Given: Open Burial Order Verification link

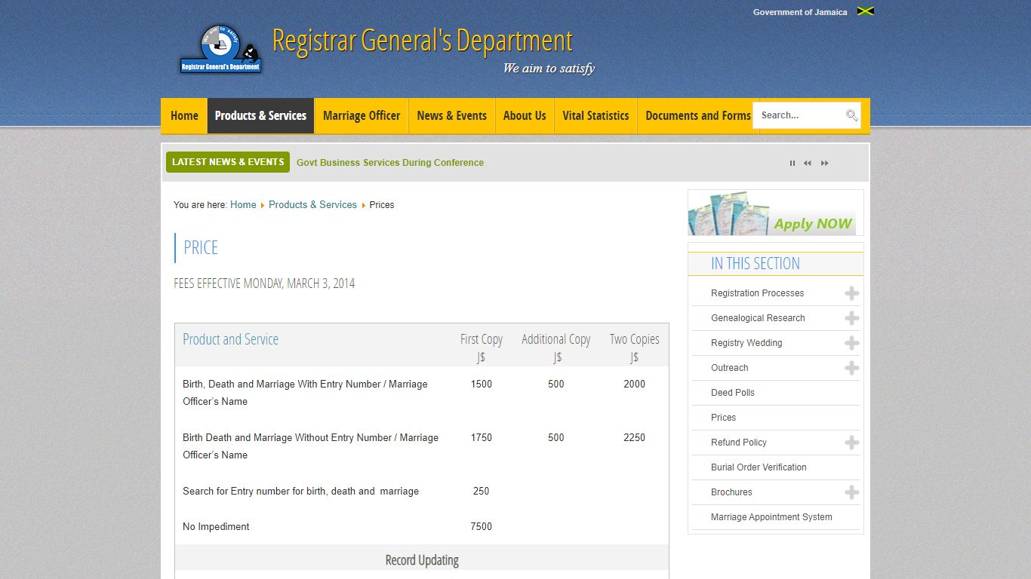Looking at the screenshot, I should click(759, 467).
